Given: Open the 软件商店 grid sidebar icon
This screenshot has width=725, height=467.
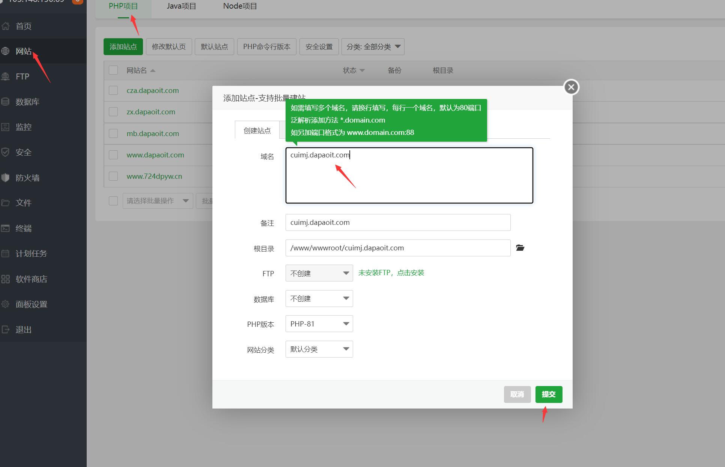Looking at the screenshot, I should (5, 279).
